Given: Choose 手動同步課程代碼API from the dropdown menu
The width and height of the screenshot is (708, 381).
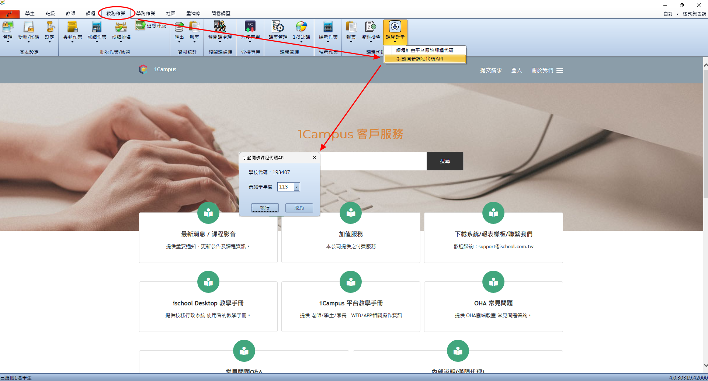Looking at the screenshot, I should (425, 59).
